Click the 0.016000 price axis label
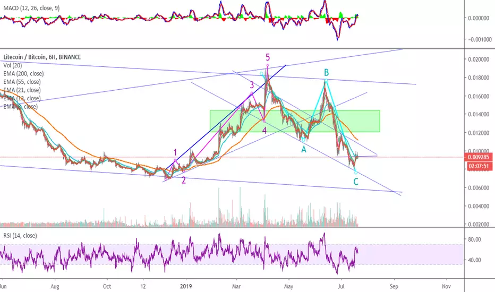 pyautogui.click(x=479, y=96)
